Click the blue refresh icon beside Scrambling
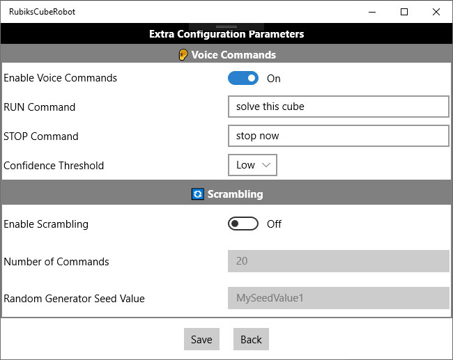453x360 pixels. pyautogui.click(x=198, y=194)
